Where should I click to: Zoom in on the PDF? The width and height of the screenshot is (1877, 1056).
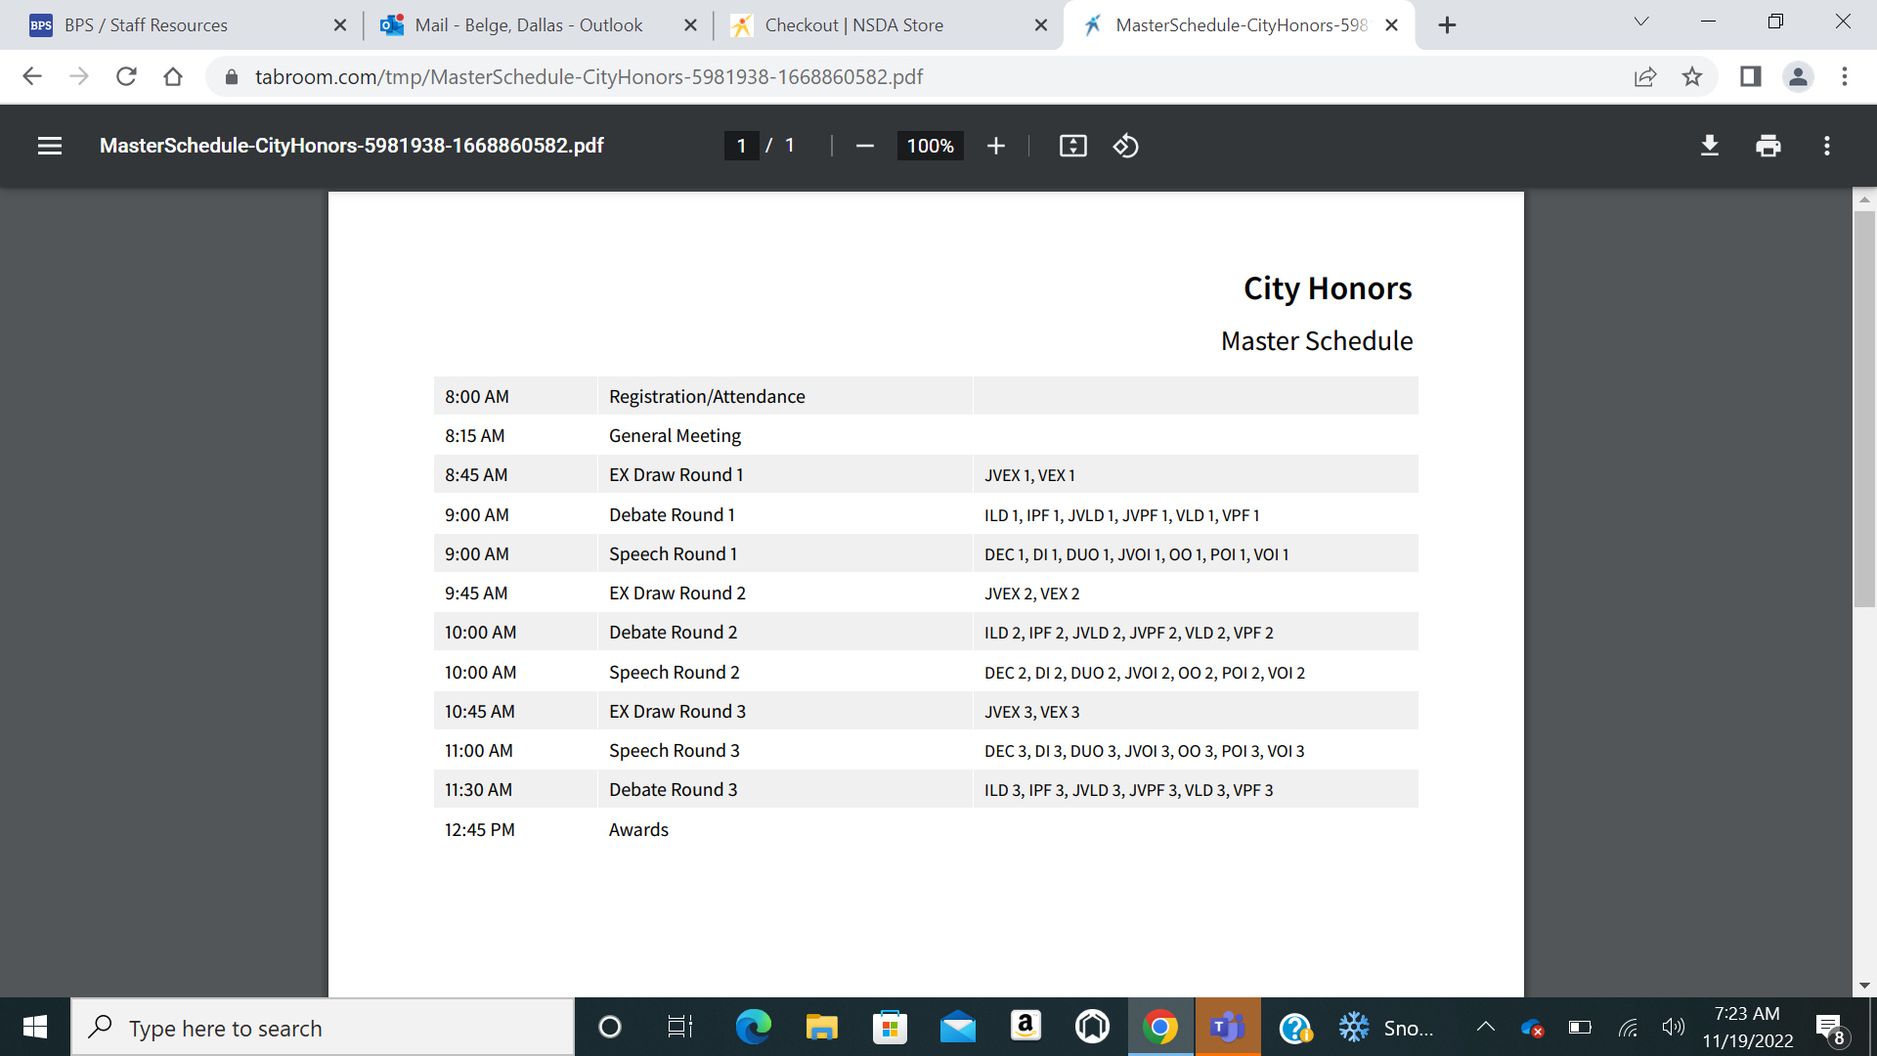click(995, 146)
